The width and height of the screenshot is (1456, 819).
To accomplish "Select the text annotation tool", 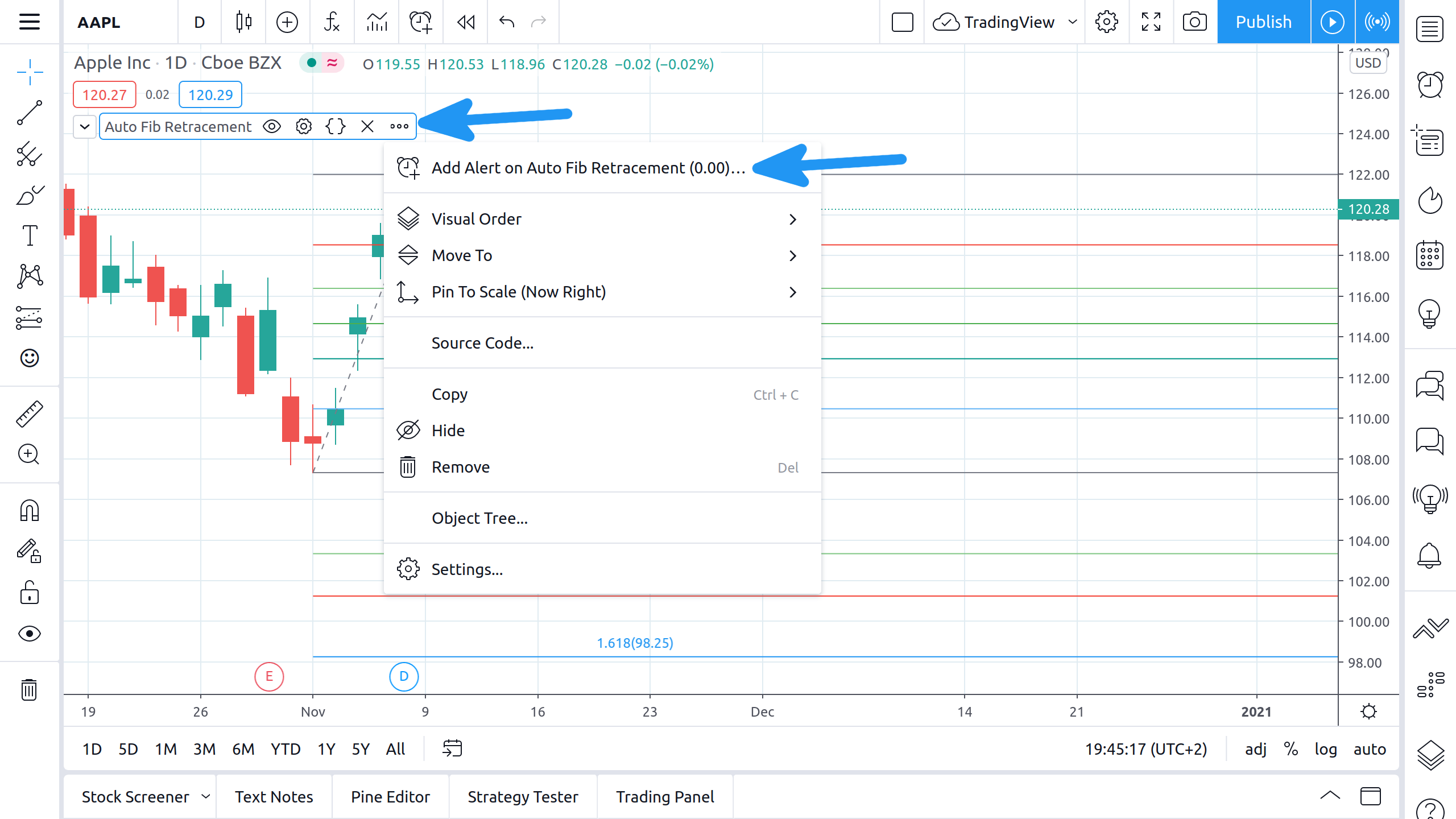I will pos(30,235).
